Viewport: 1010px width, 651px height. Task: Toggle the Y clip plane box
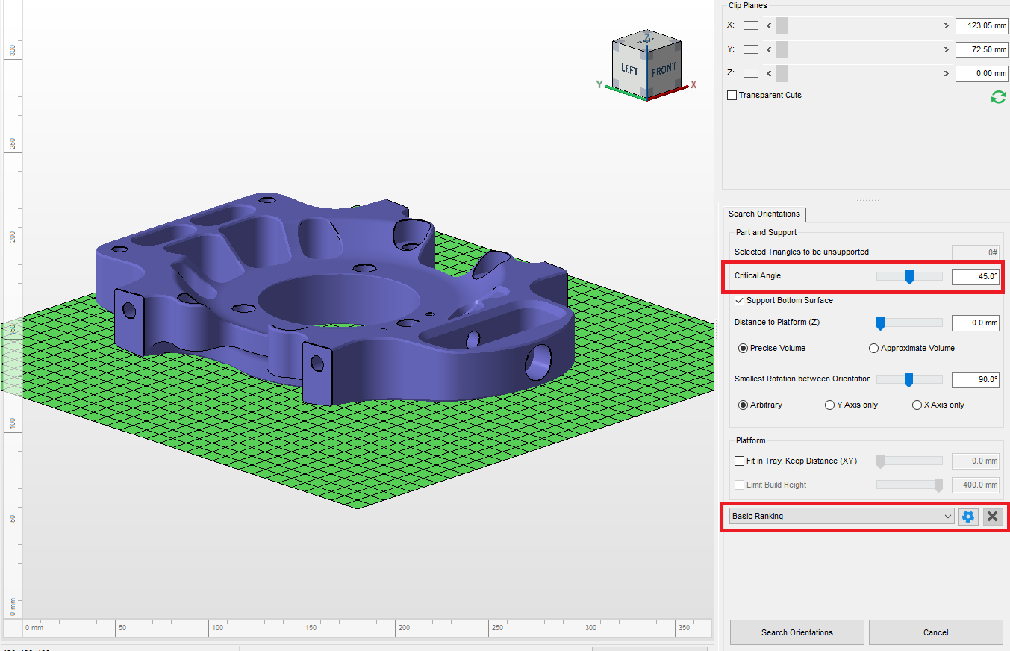(751, 49)
